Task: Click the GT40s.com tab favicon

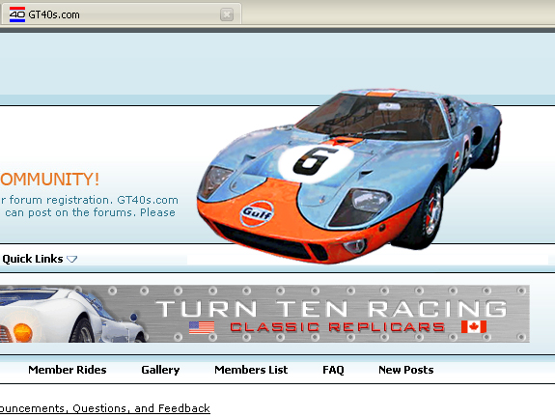Action: (x=17, y=14)
